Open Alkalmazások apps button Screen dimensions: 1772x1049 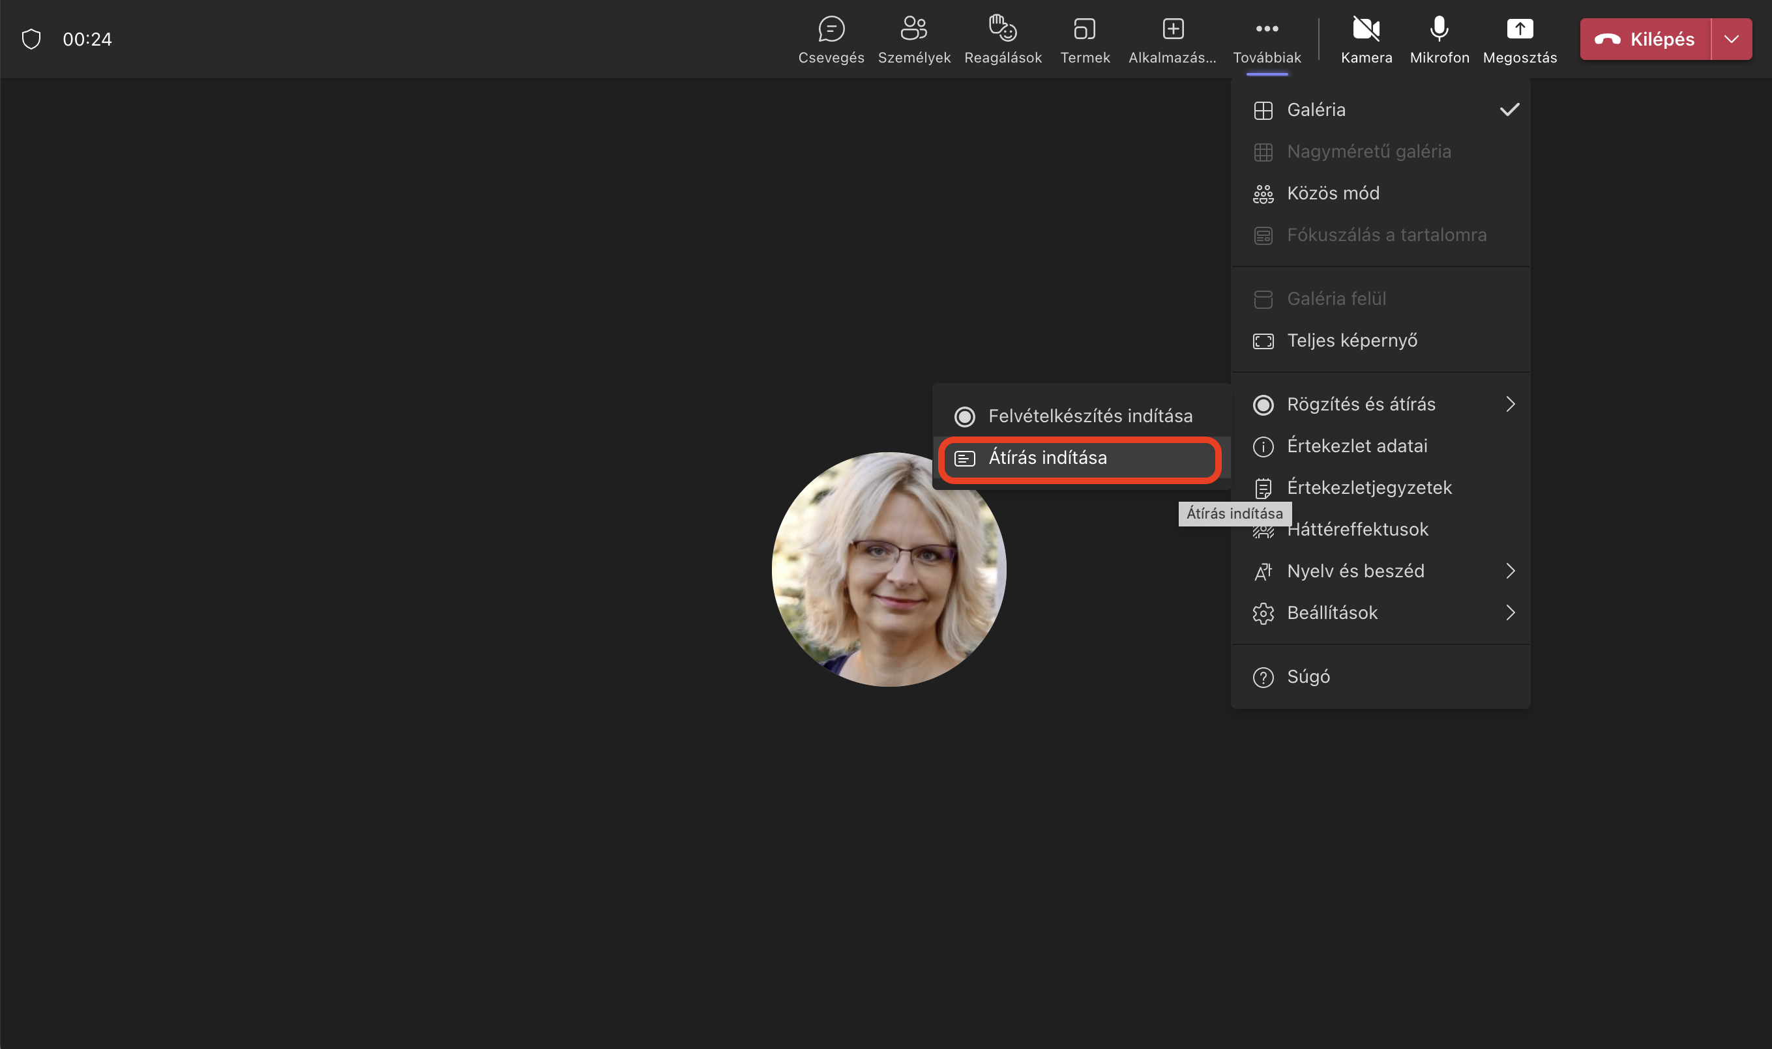pyautogui.click(x=1172, y=40)
